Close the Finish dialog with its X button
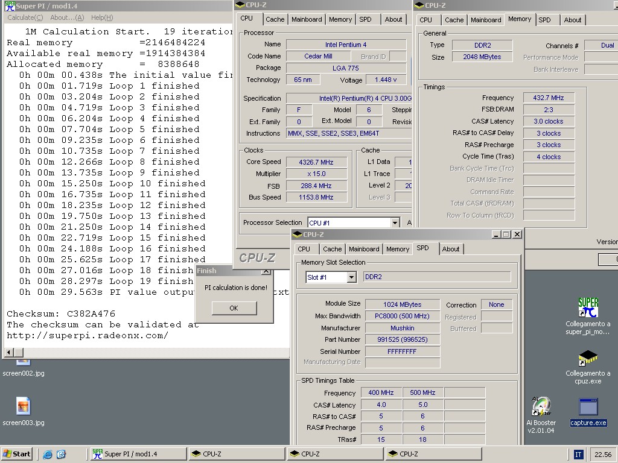 coord(266,271)
